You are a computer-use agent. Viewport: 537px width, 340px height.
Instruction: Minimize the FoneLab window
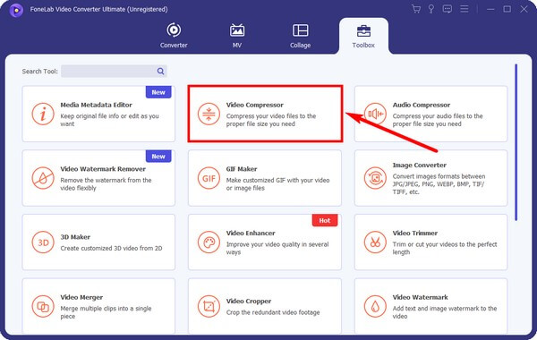tap(490, 9)
